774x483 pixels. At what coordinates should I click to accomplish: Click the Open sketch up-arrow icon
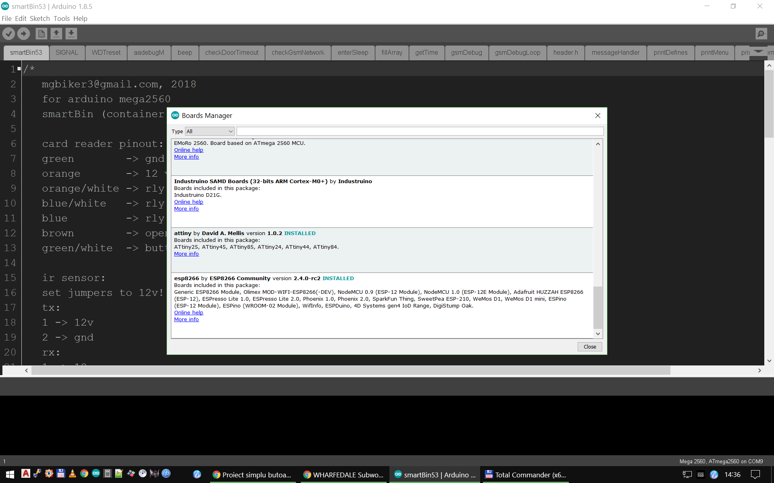click(56, 34)
